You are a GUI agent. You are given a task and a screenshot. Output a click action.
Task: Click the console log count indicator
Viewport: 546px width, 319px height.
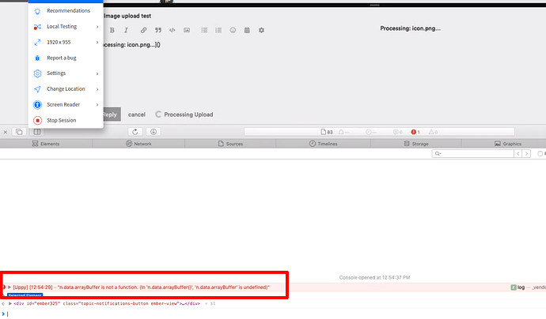coord(398,132)
